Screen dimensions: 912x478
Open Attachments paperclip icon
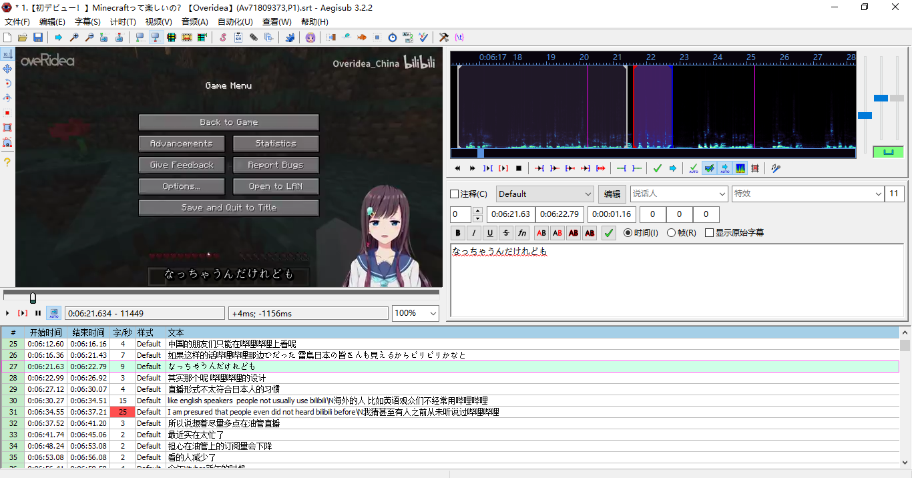click(254, 37)
